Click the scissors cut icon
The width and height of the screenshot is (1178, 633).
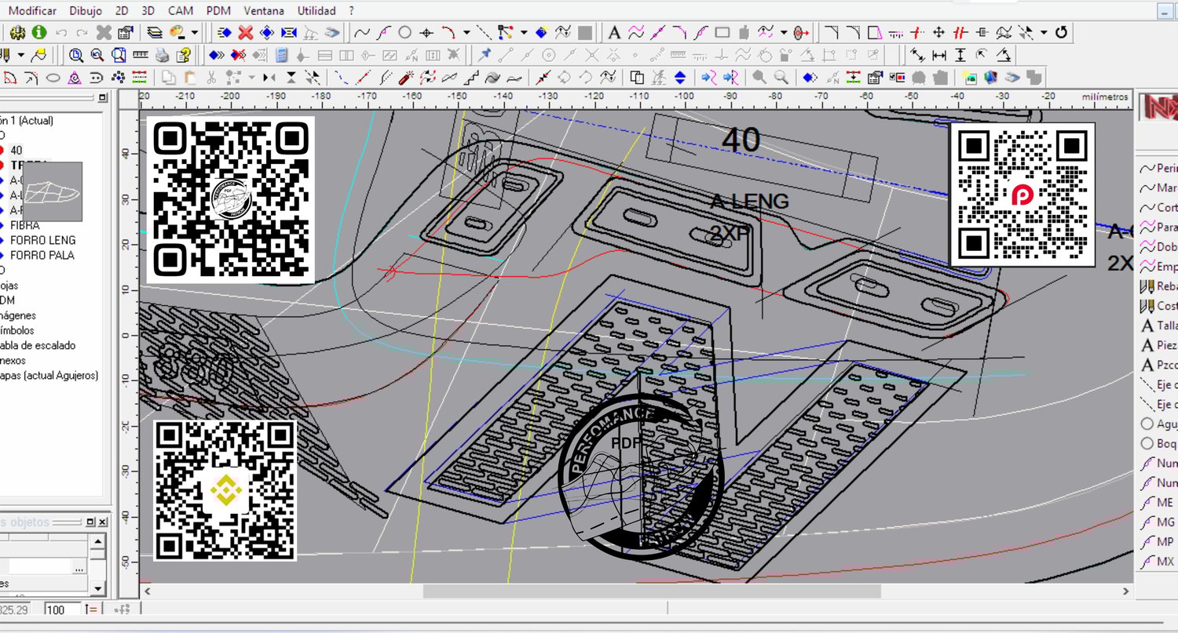(x=210, y=78)
